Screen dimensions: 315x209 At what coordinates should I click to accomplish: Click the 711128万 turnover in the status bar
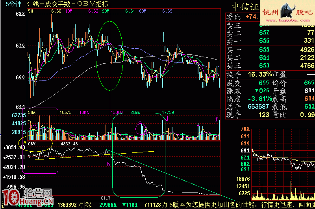[x=156, y=205]
